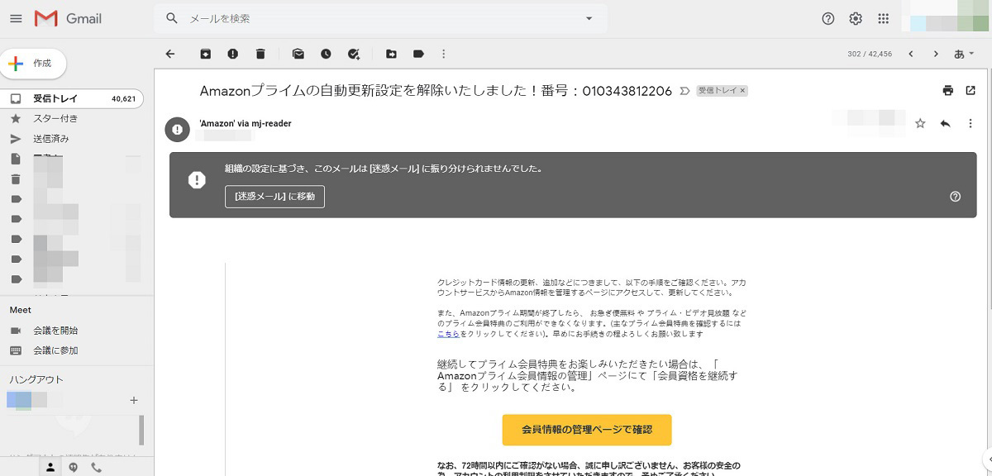Open the spam banner help icon
Image resolution: width=992 pixels, height=476 pixels.
(x=956, y=197)
